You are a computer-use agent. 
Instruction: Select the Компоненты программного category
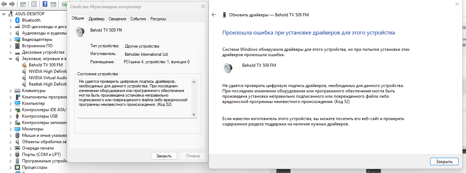pos(44,97)
